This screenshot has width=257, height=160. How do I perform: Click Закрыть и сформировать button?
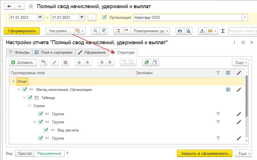[x=204, y=154]
